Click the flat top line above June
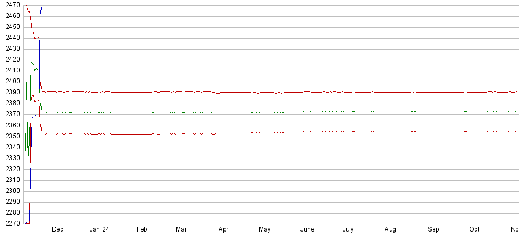The height and width of the screenshot is (237, 519). coord(307,5)
